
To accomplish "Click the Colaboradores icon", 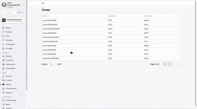I will click(3, 88).
